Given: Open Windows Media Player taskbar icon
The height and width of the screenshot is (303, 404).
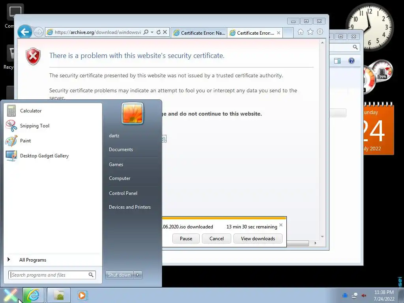Looking at the screenshot, I should (82, 295).
